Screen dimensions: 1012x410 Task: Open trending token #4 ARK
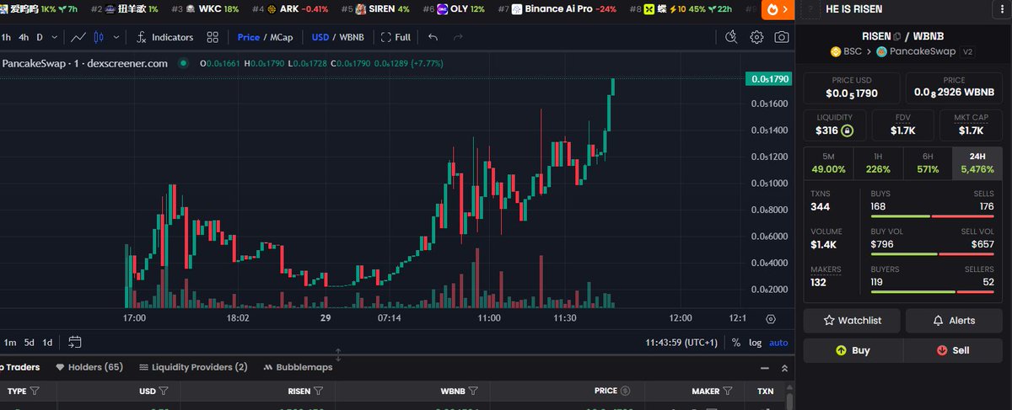pos(290,9)
